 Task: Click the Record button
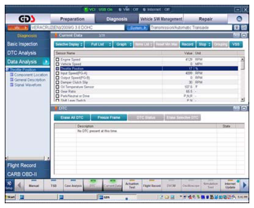pyautogui.click(x=187, y=44)
